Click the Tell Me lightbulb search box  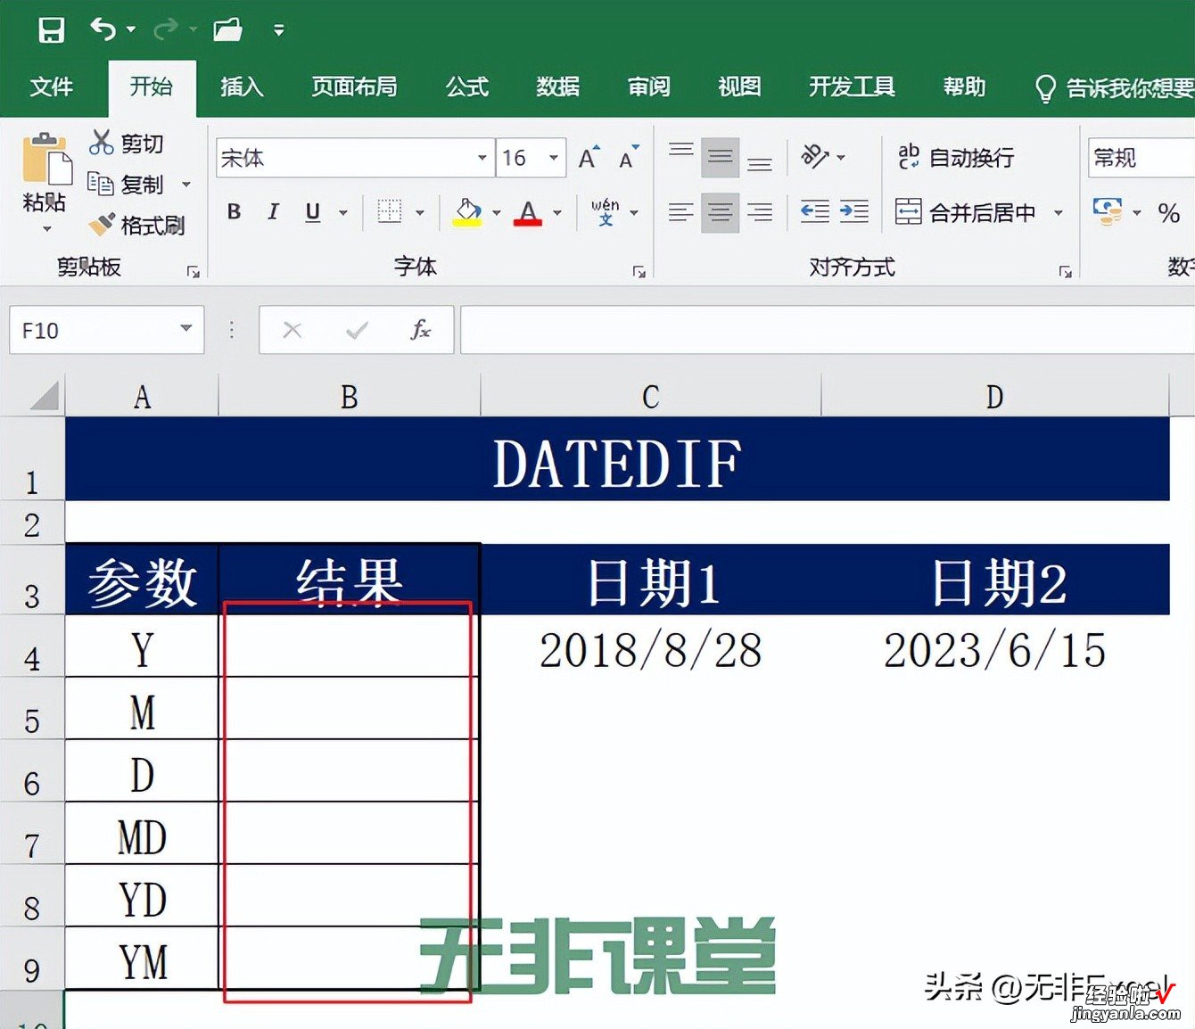(1115, 87)
